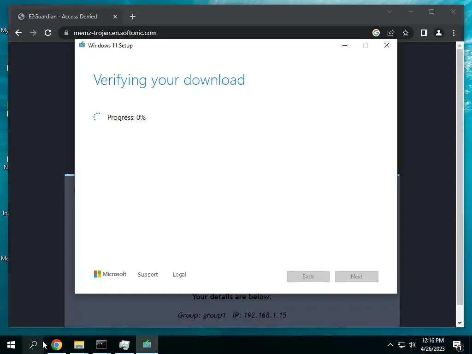Viewport: 472px width, 354px height.
Task: Open the Support link in Setup
Action: [148, 275]
